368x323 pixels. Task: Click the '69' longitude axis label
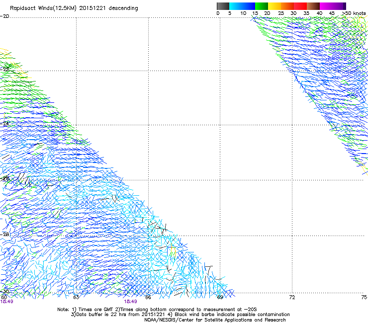tap(220, 297)
